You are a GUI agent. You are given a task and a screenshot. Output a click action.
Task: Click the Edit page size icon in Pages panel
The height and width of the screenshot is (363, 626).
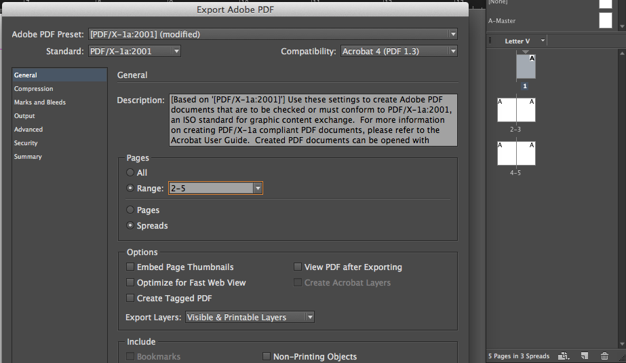(x=564, y=356)
